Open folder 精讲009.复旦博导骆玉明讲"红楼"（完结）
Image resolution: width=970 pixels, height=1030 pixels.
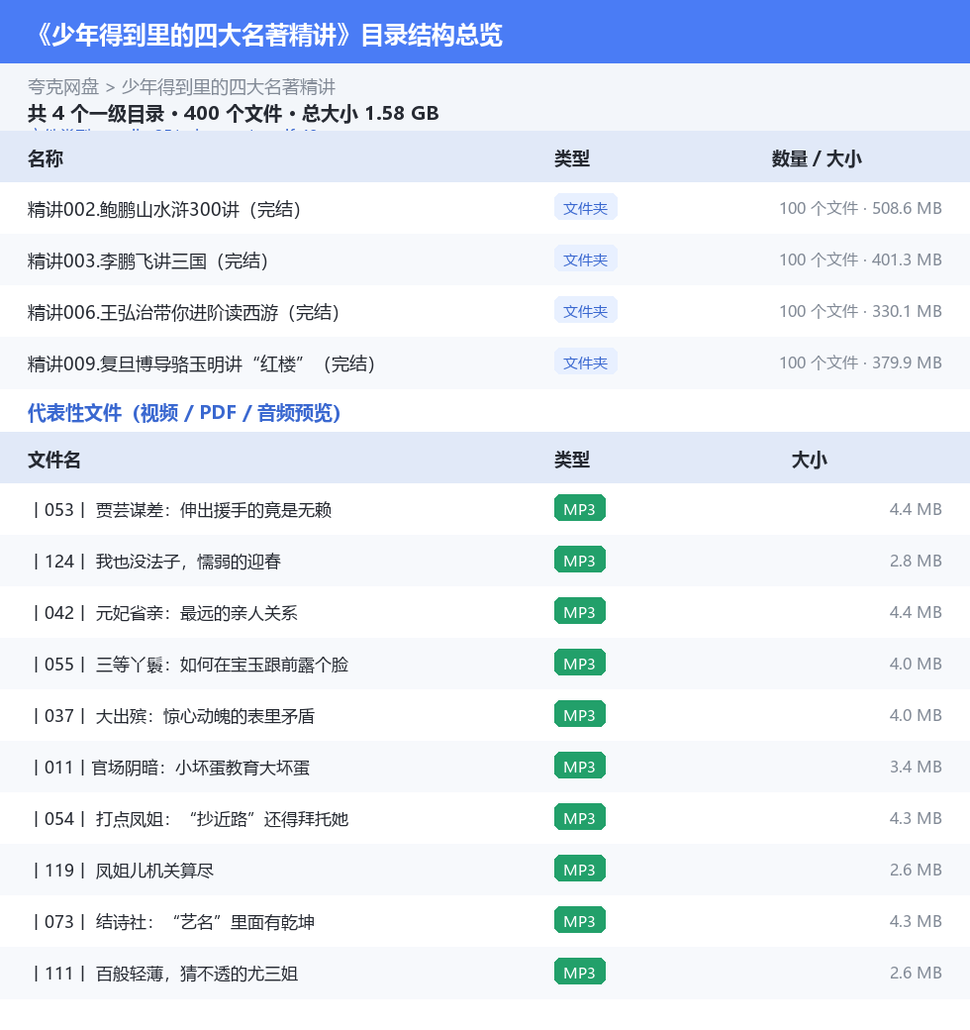click(201, 363)
